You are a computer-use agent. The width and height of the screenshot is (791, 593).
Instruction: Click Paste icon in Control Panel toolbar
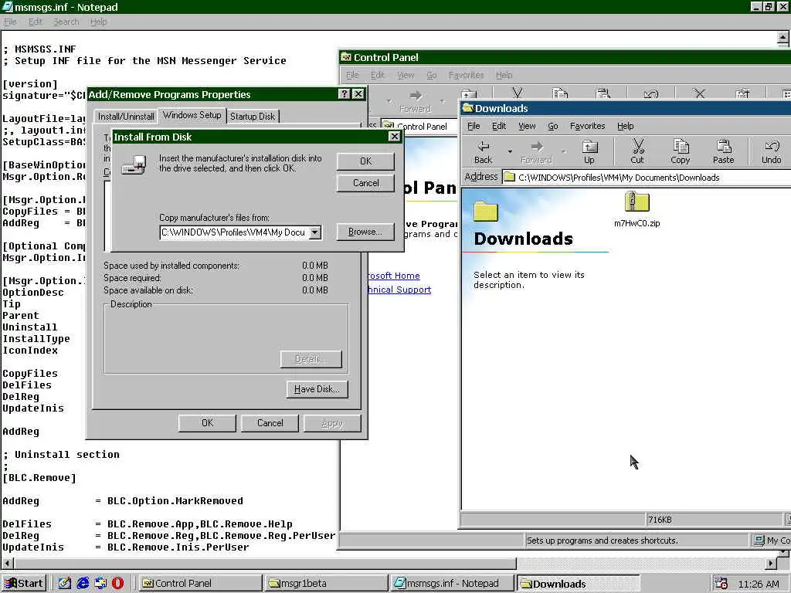pyautogui.click(x=603, y=93)
